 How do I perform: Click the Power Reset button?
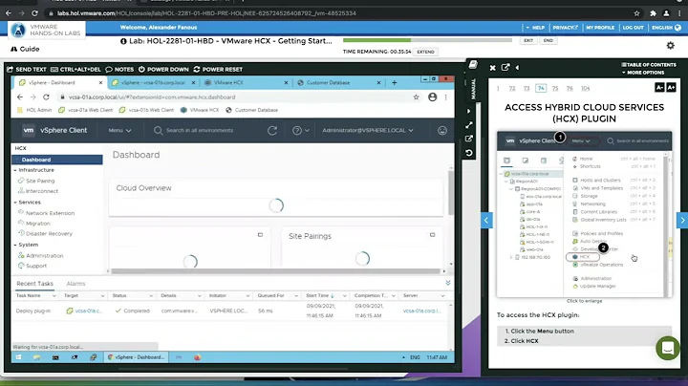click(x=218, y=70)
